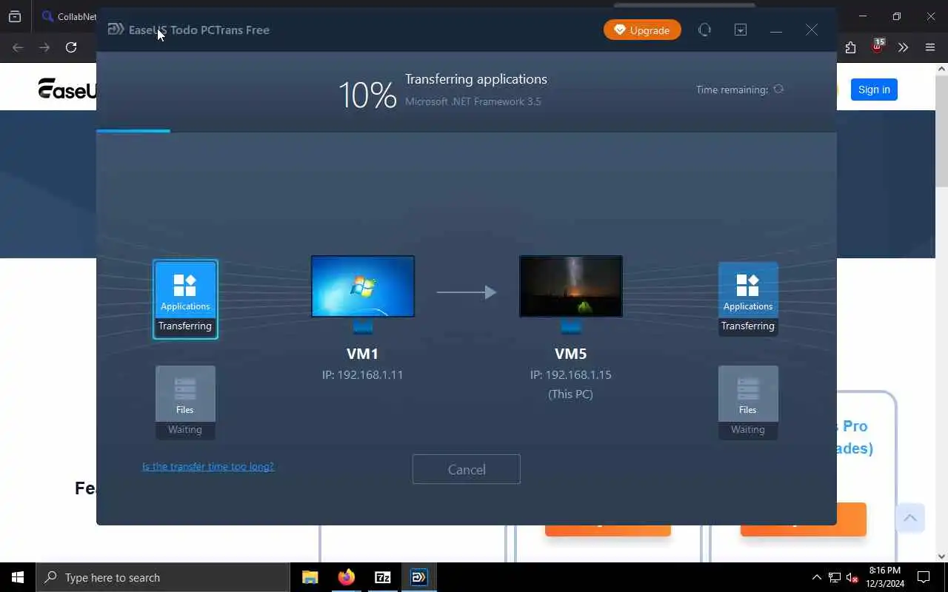
Task: Open the PCTrans title bar dropdown menu icon
Action: click(741, 30)
